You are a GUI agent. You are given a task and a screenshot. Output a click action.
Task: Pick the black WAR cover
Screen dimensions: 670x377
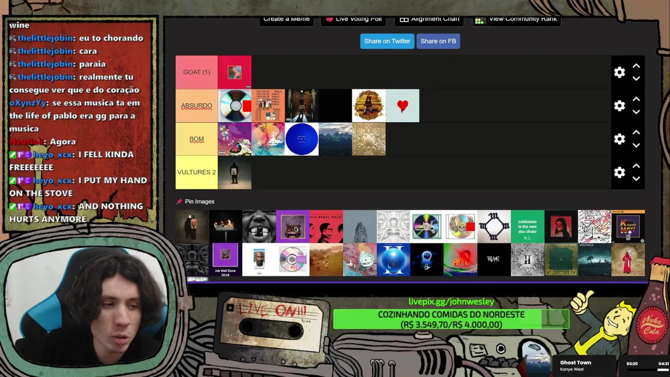pos(494,260)
